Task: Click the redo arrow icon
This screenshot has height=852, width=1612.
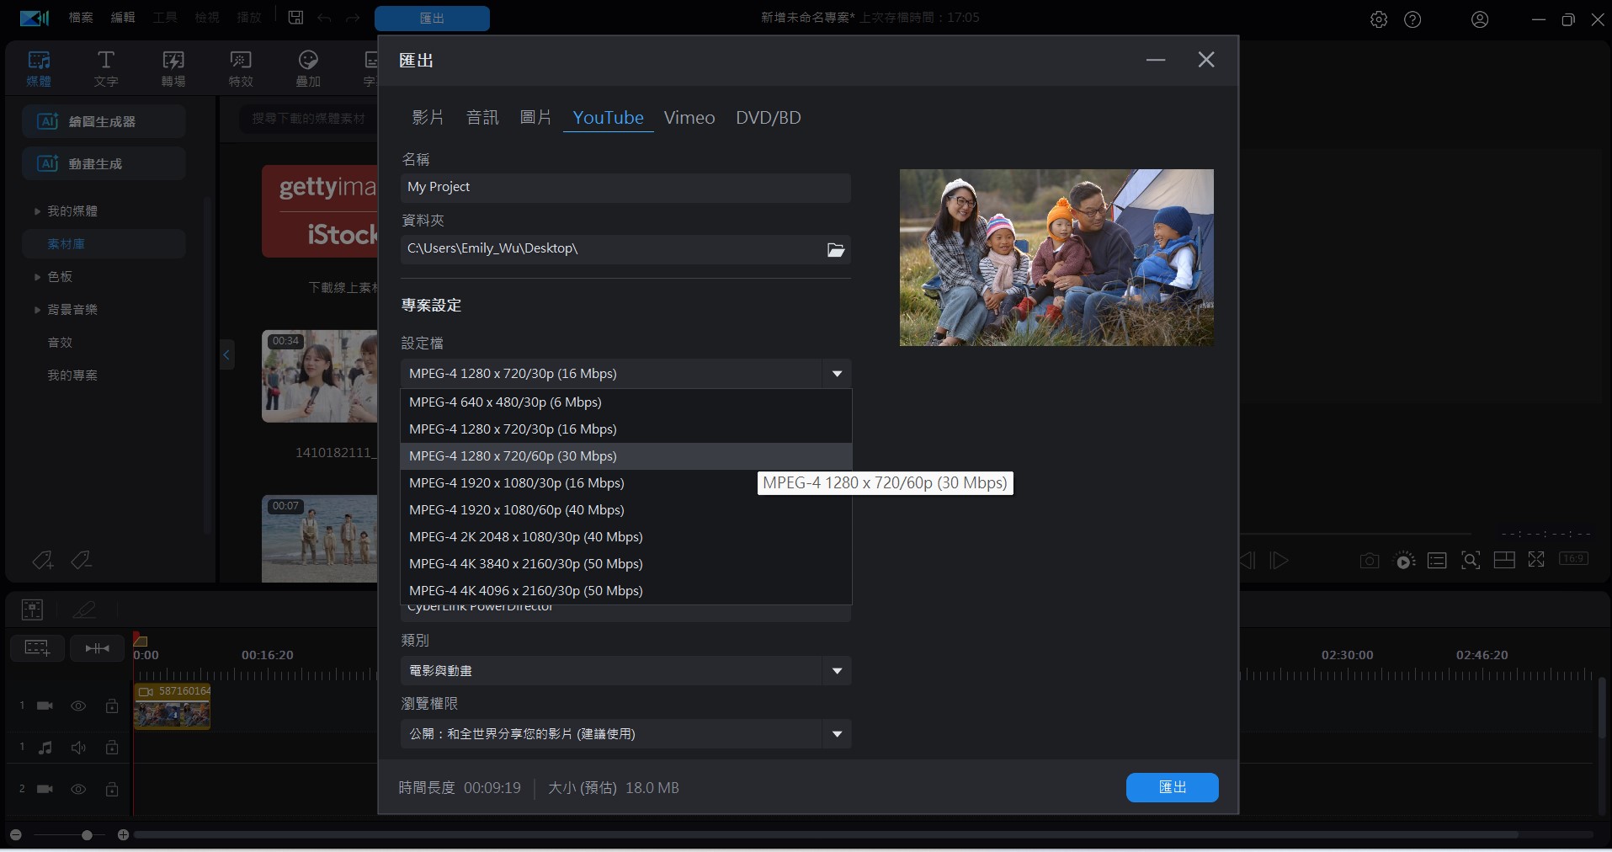Action: point(353,18)
